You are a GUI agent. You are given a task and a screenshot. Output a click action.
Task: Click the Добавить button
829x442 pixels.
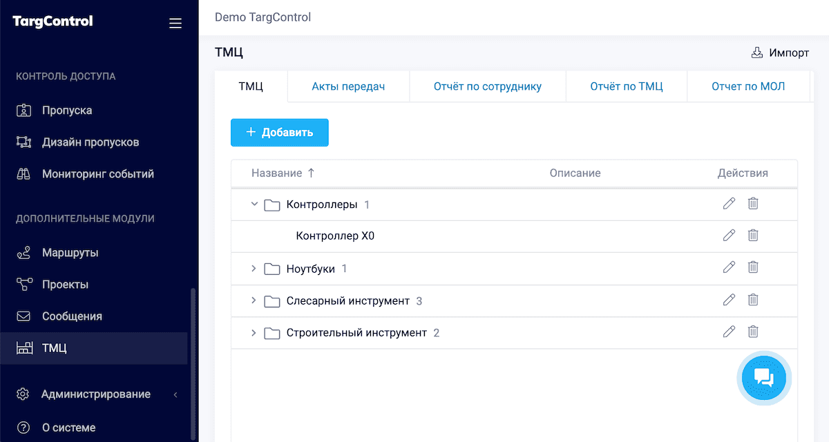click(279, 132)
